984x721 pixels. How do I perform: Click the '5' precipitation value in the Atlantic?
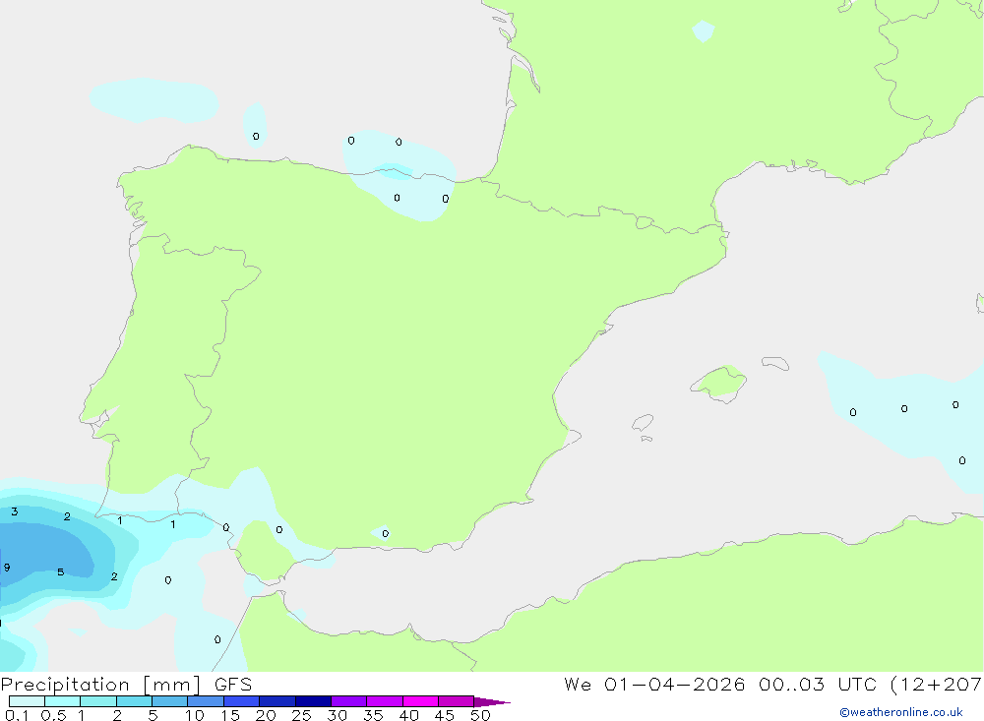[x=61, y=571]
